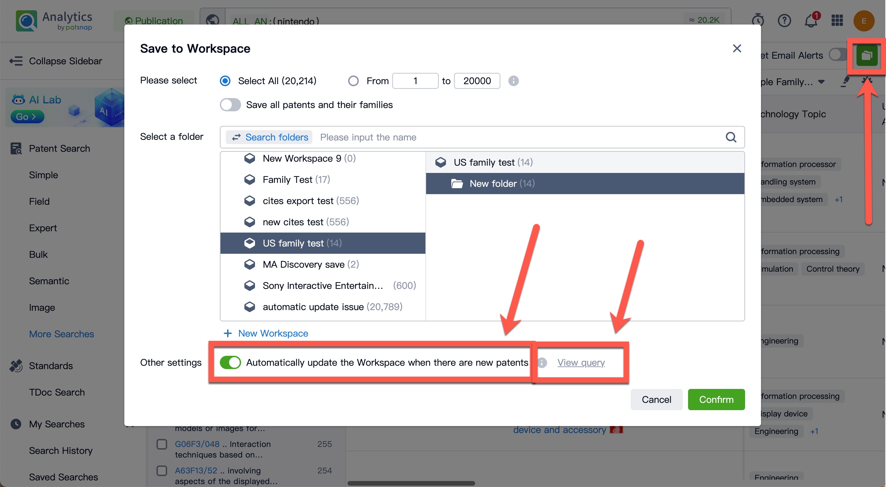Switch the 'Search folders' mode selector
The image size is (886, 487).
(x=269, y=137)
